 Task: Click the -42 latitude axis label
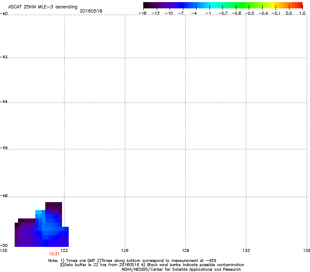pyautogui.click(x=4, y=57)
